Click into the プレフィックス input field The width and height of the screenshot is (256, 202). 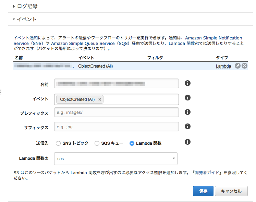pos(117,112)
